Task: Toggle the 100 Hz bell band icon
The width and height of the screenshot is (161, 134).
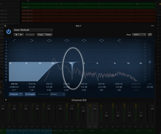Action: (49, 40)
